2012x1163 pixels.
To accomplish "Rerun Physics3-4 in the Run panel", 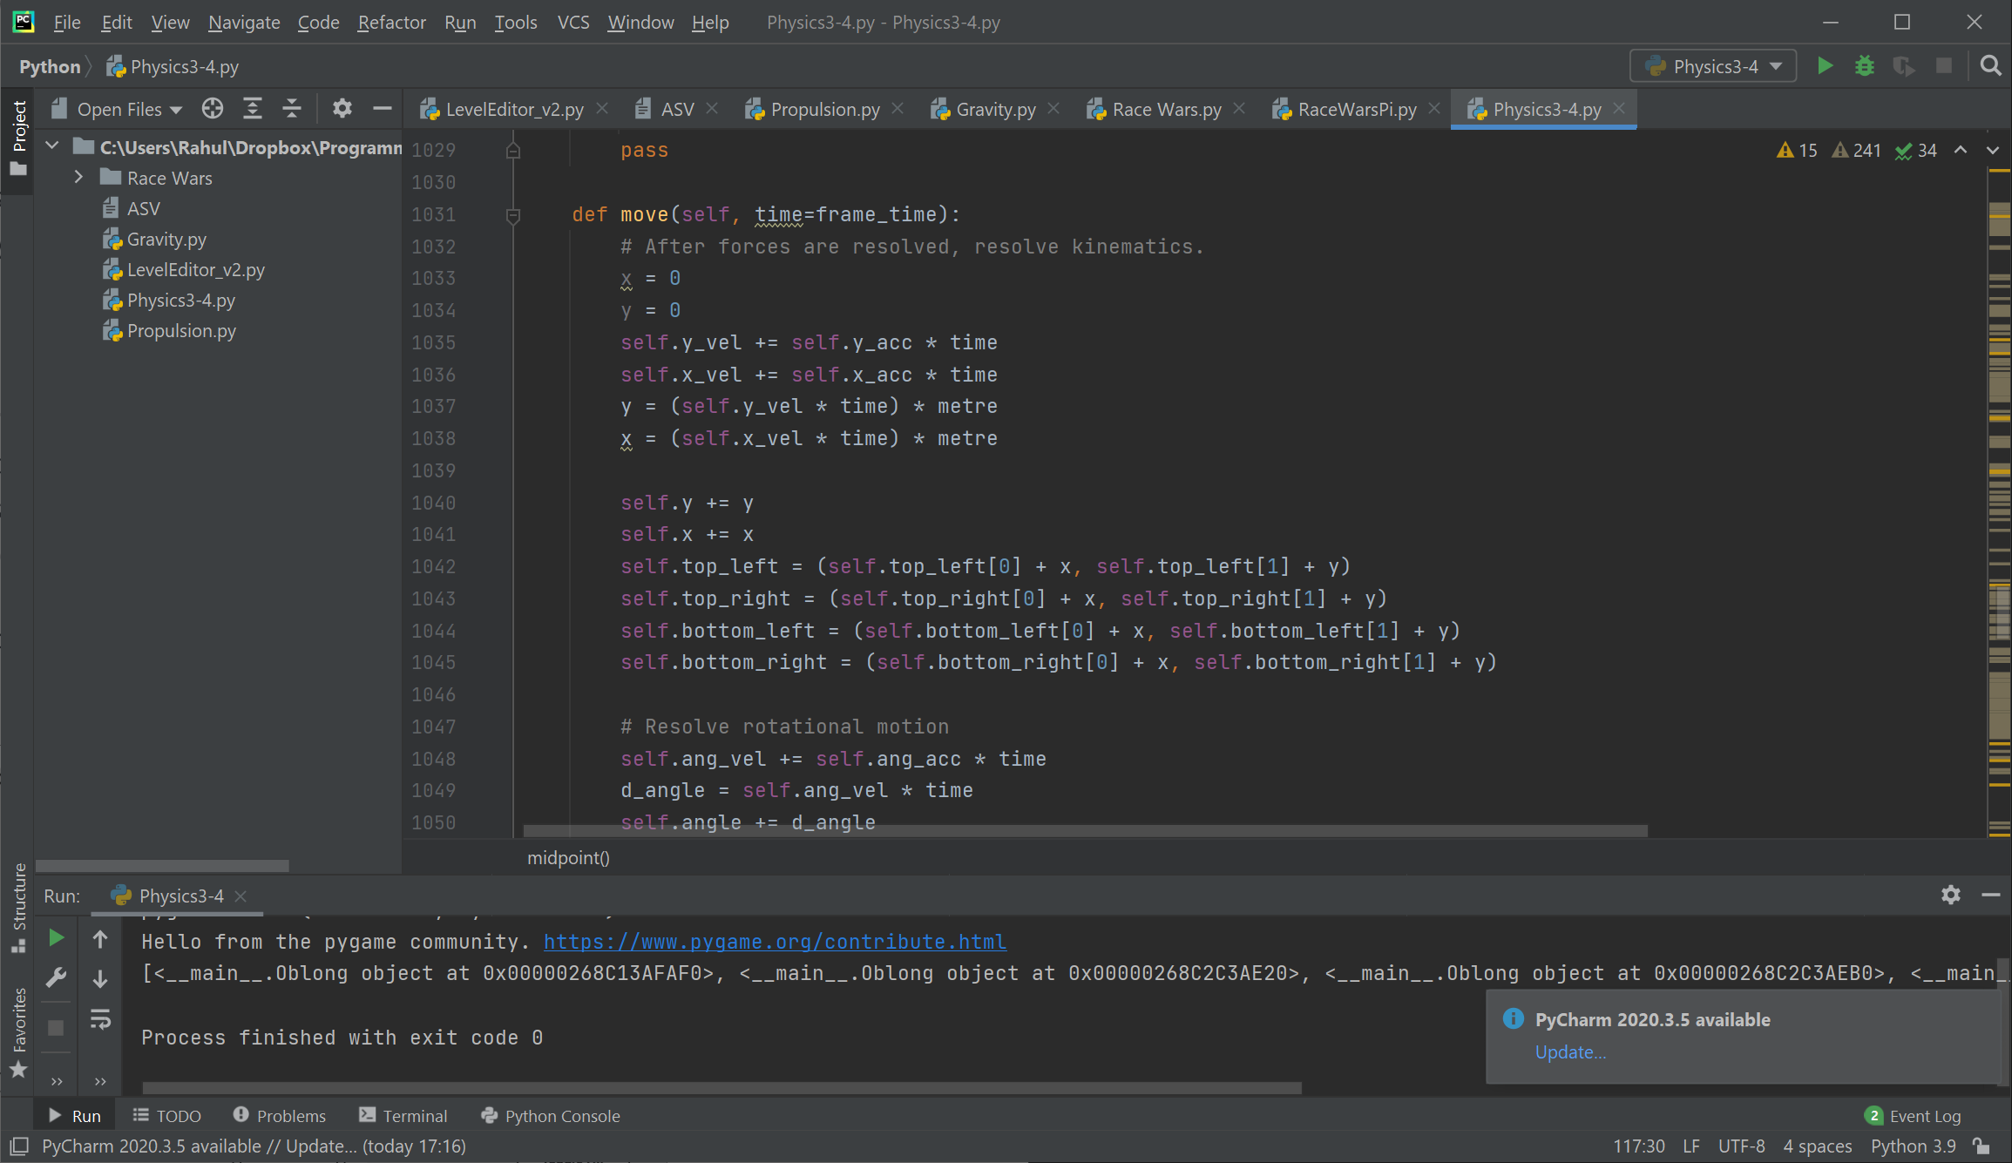I will pos(56,938).
